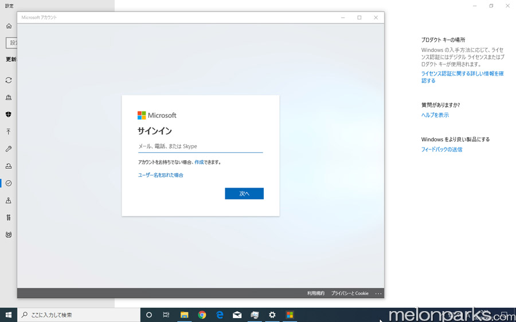Restore down the Settings window

491,6
